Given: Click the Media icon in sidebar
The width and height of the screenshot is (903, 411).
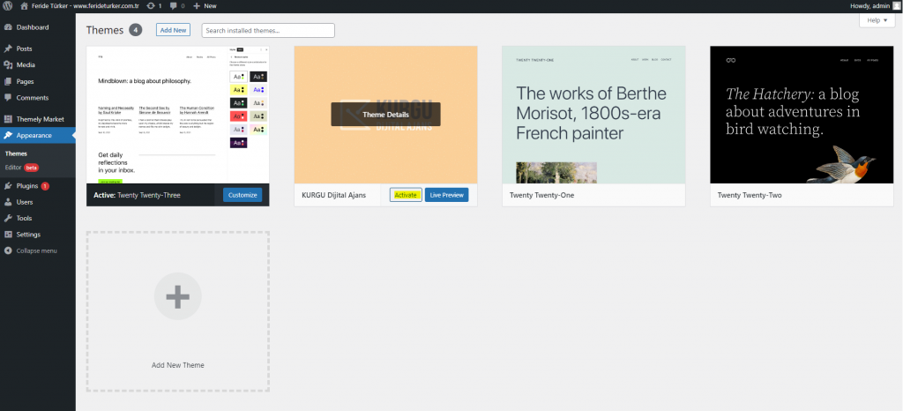Looking at the screenshot, I should [x=8, y=65].
